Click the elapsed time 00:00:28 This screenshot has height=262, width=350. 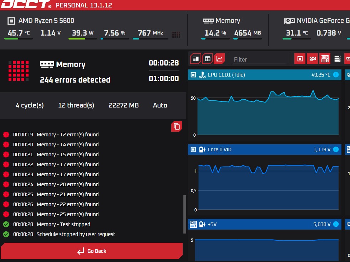click(164, 63)
